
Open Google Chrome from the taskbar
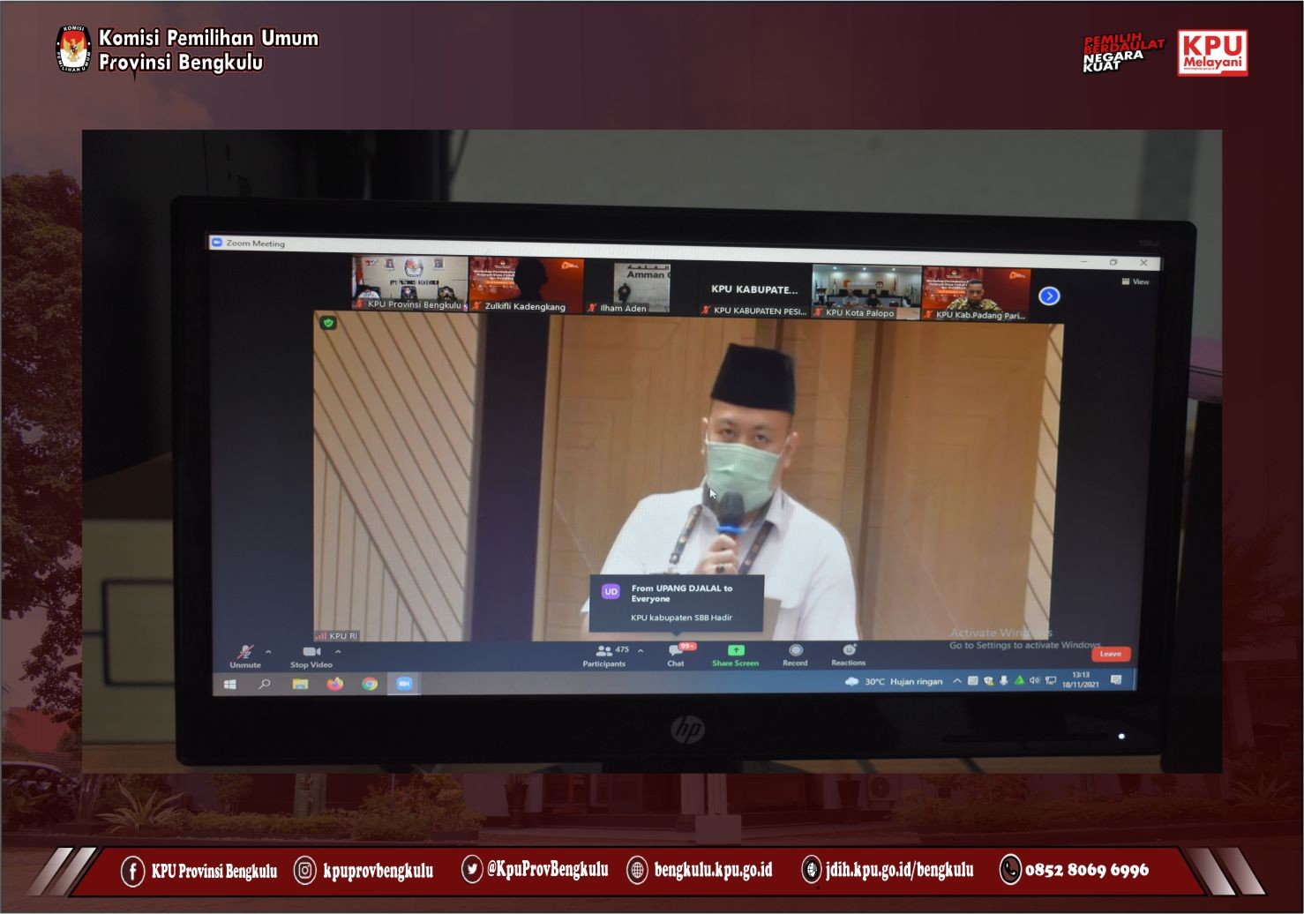click(370, 684)
